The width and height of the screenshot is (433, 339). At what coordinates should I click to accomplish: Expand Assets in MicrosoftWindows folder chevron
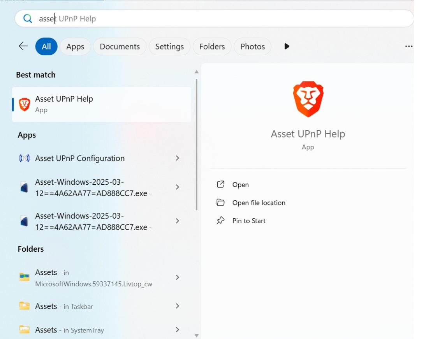pyautogui.click(x=178, y=277)
